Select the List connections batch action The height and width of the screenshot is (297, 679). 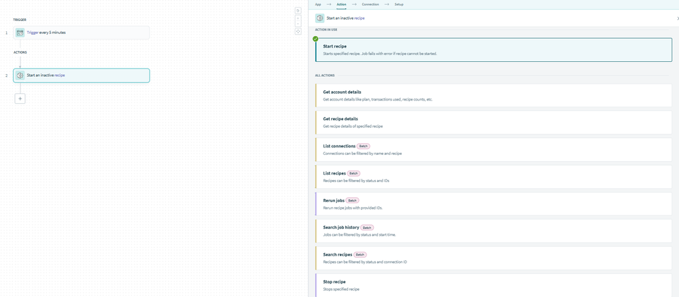(x=493, y=150)
